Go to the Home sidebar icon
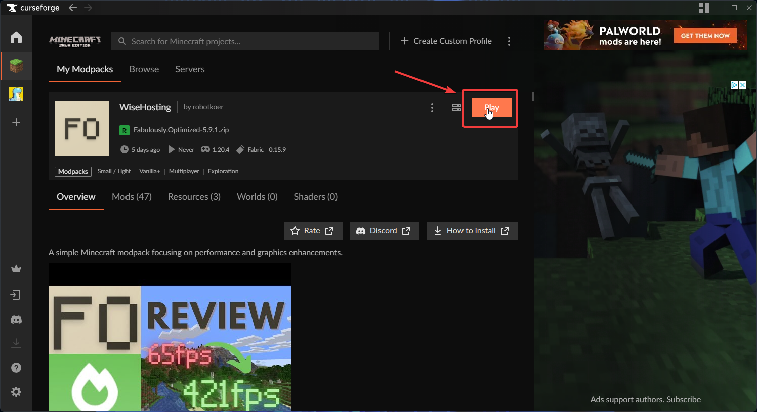 (x=16, y=37)
